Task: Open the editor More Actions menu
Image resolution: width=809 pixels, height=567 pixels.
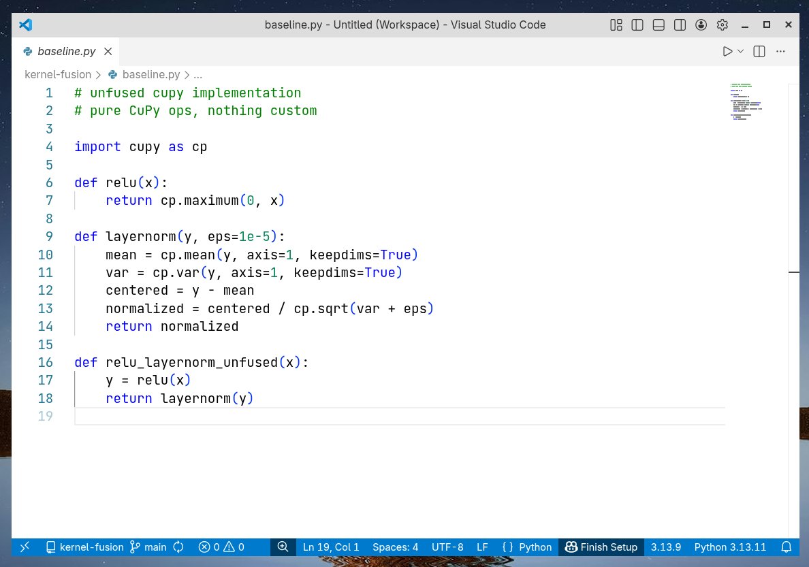Action: pyautogui.click(x=780, y=51)
